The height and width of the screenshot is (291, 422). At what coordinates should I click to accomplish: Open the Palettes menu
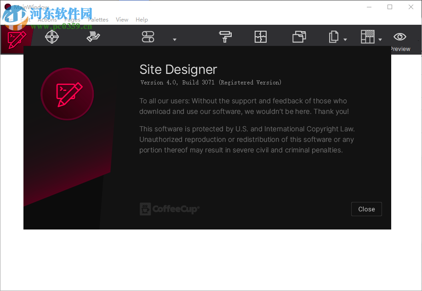pos(98,19)
